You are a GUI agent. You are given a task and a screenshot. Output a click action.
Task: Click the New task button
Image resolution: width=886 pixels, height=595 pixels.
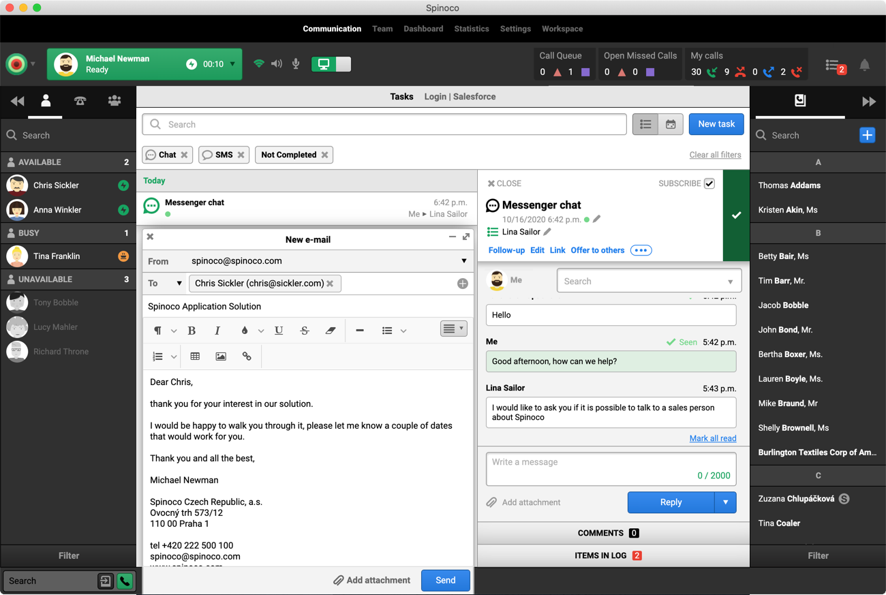(x=716, y=124)
